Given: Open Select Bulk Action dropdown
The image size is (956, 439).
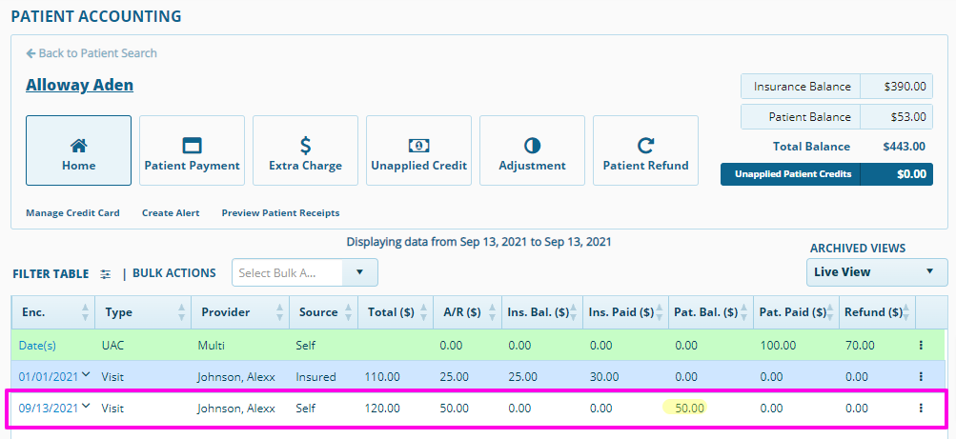Looking at the screenshot, I should coord(305,272).
